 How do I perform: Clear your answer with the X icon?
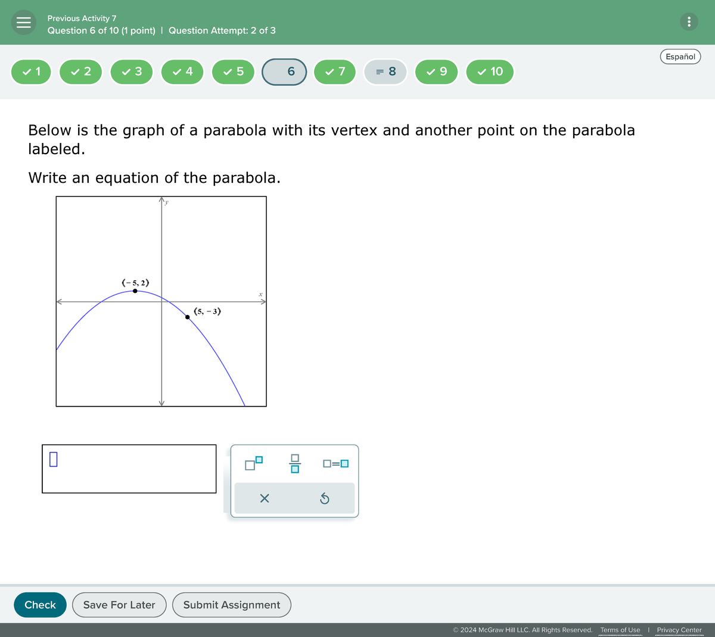pyautogui.click(x=265, y=498)
